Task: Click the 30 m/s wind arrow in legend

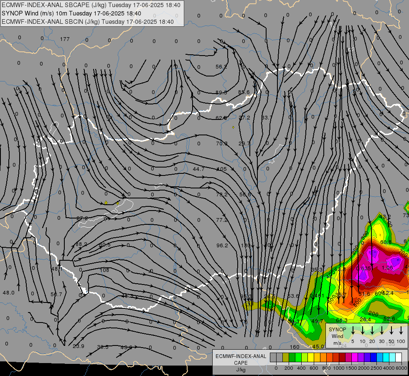Action: tap(382, 330)
